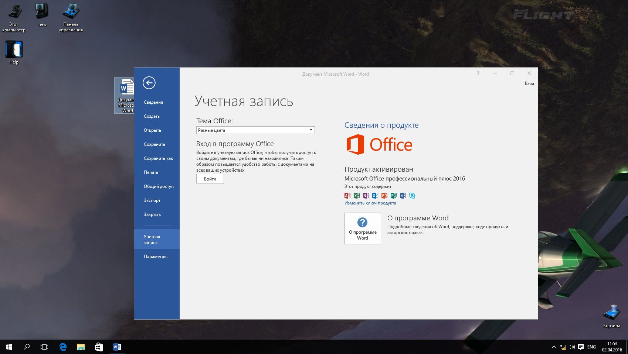Open the 'Экспорт' backstage tab
The image size is (628, 354).
157,200
